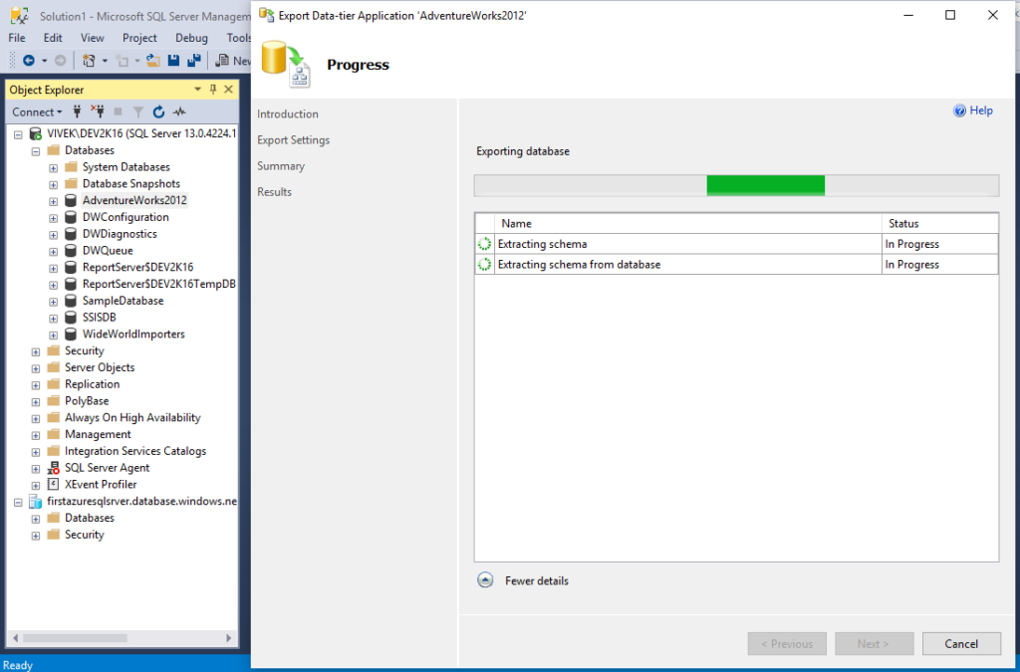The image size is (1020, 672).
Task: Expand the AdventureWorks2012 database node
Action: click(x=52, y=200)
